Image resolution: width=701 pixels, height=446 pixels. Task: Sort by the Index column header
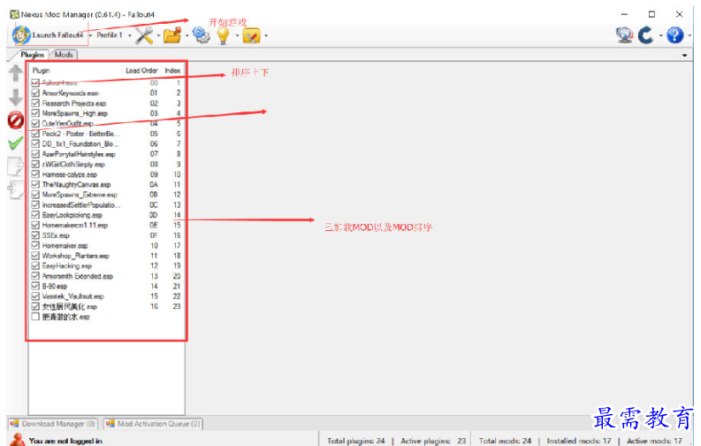172,71
